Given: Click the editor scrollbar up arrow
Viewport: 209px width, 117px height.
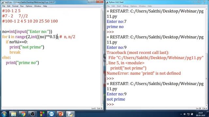Looking at the screenshot, I should coord(102,9).
